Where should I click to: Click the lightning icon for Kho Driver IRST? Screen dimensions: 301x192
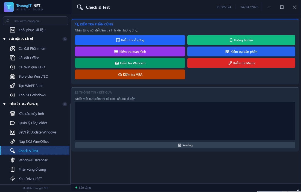13,179
